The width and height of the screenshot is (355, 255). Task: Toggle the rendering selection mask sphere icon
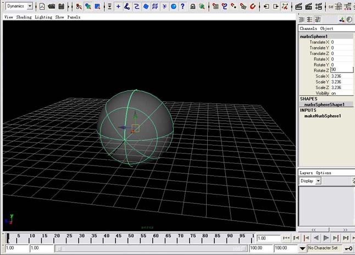(174, 7)
